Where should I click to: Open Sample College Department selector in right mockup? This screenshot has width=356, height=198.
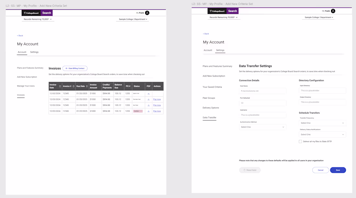click(319, 17)
